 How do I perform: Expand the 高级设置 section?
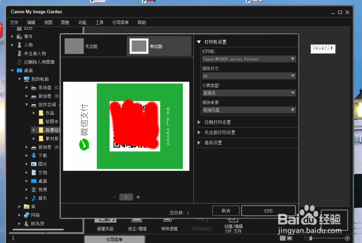[x=199, y=143]
